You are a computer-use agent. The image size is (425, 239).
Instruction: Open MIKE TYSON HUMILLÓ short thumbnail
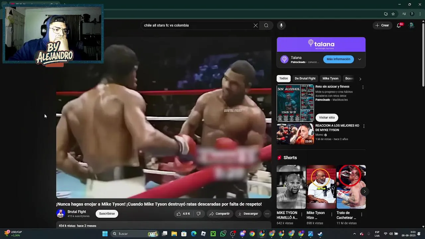[x=291, y=187]
